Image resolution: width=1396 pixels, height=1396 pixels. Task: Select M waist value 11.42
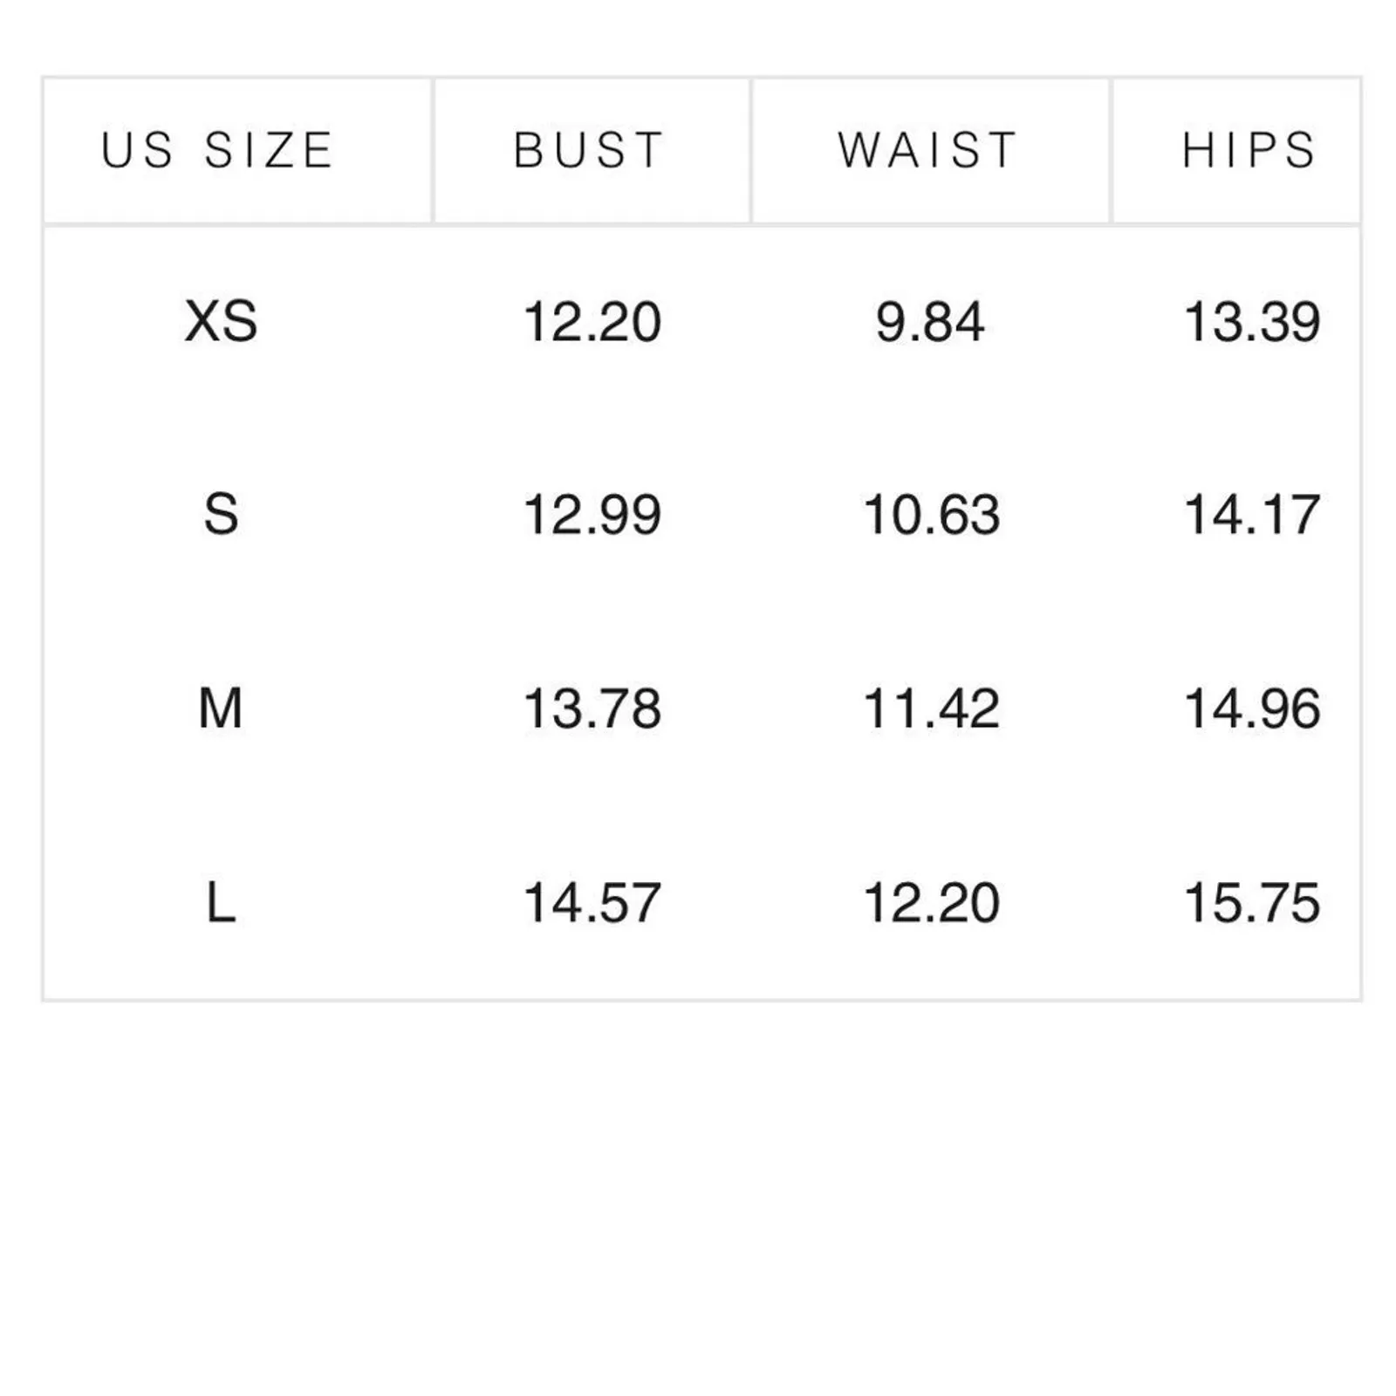[931, 708]
